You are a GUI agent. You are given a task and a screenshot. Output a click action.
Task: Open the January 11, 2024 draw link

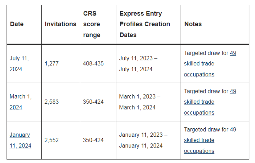20,140
